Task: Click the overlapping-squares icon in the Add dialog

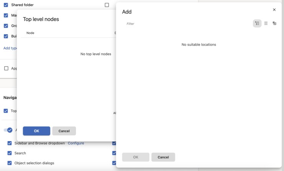Action: [x=274, y=23]
